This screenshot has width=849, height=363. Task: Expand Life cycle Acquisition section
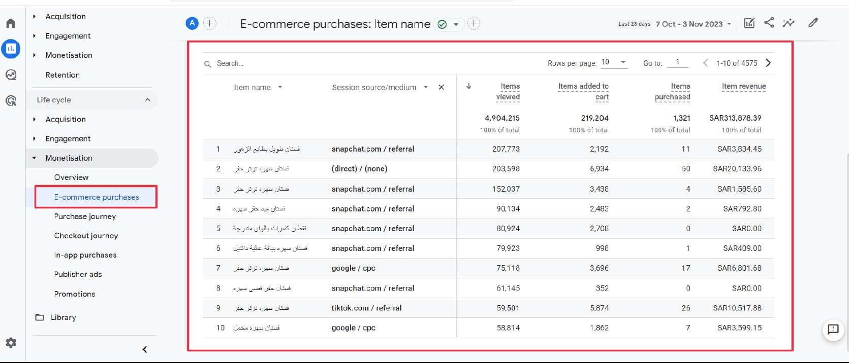click(x=34, y=119)
